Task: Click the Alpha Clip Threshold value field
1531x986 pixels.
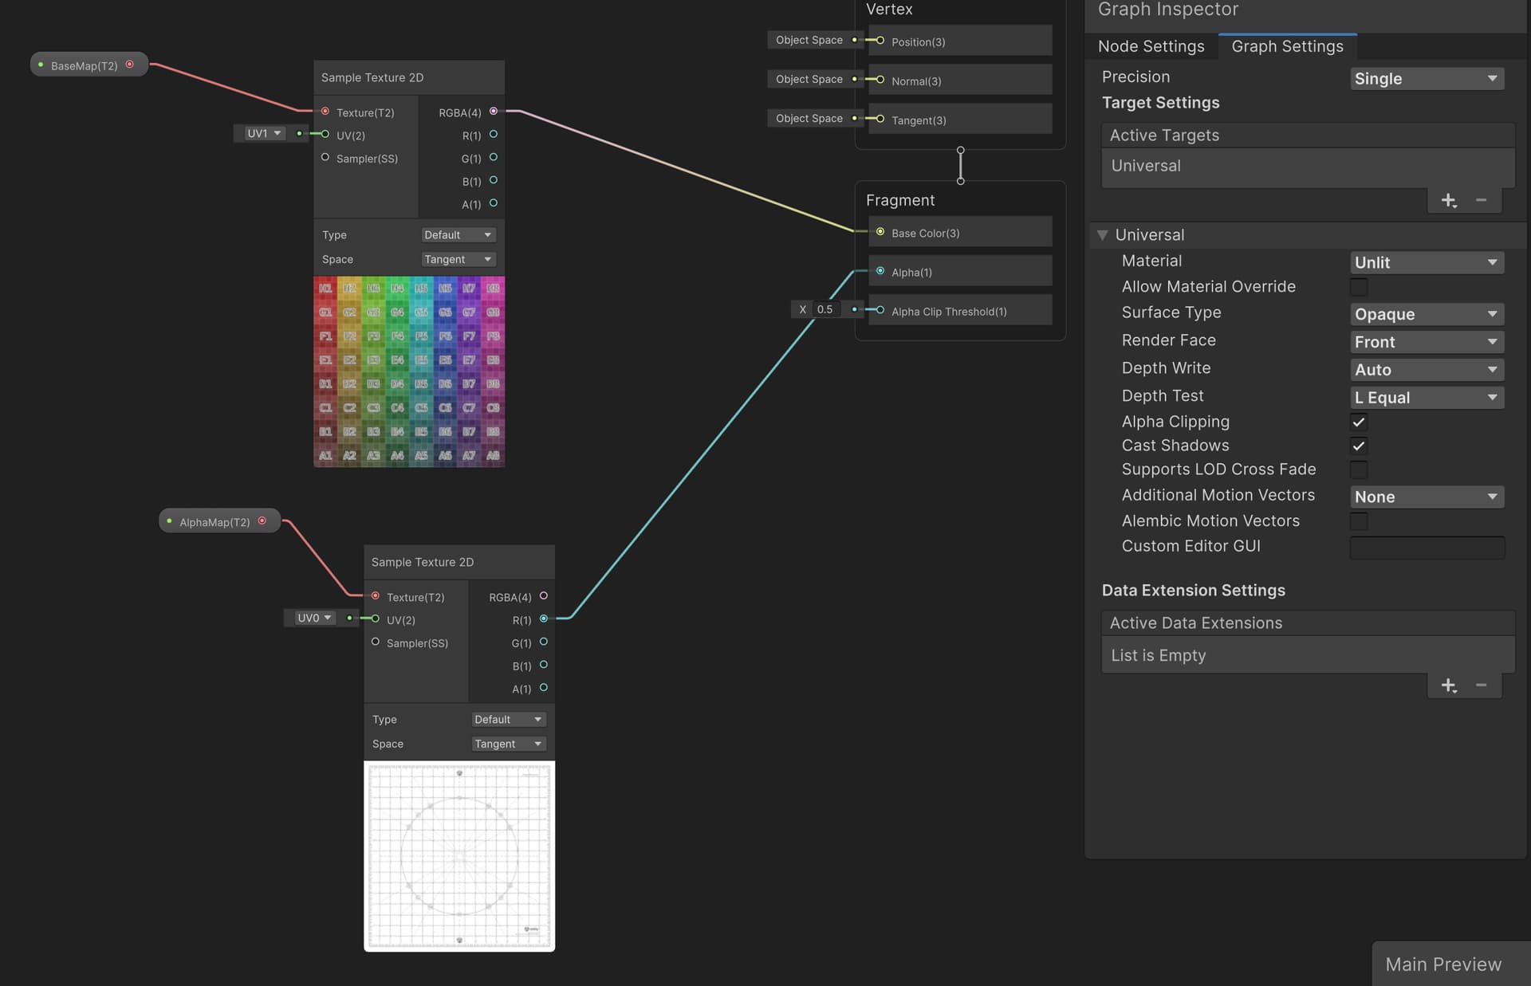Action: click(x=825, y=309)
